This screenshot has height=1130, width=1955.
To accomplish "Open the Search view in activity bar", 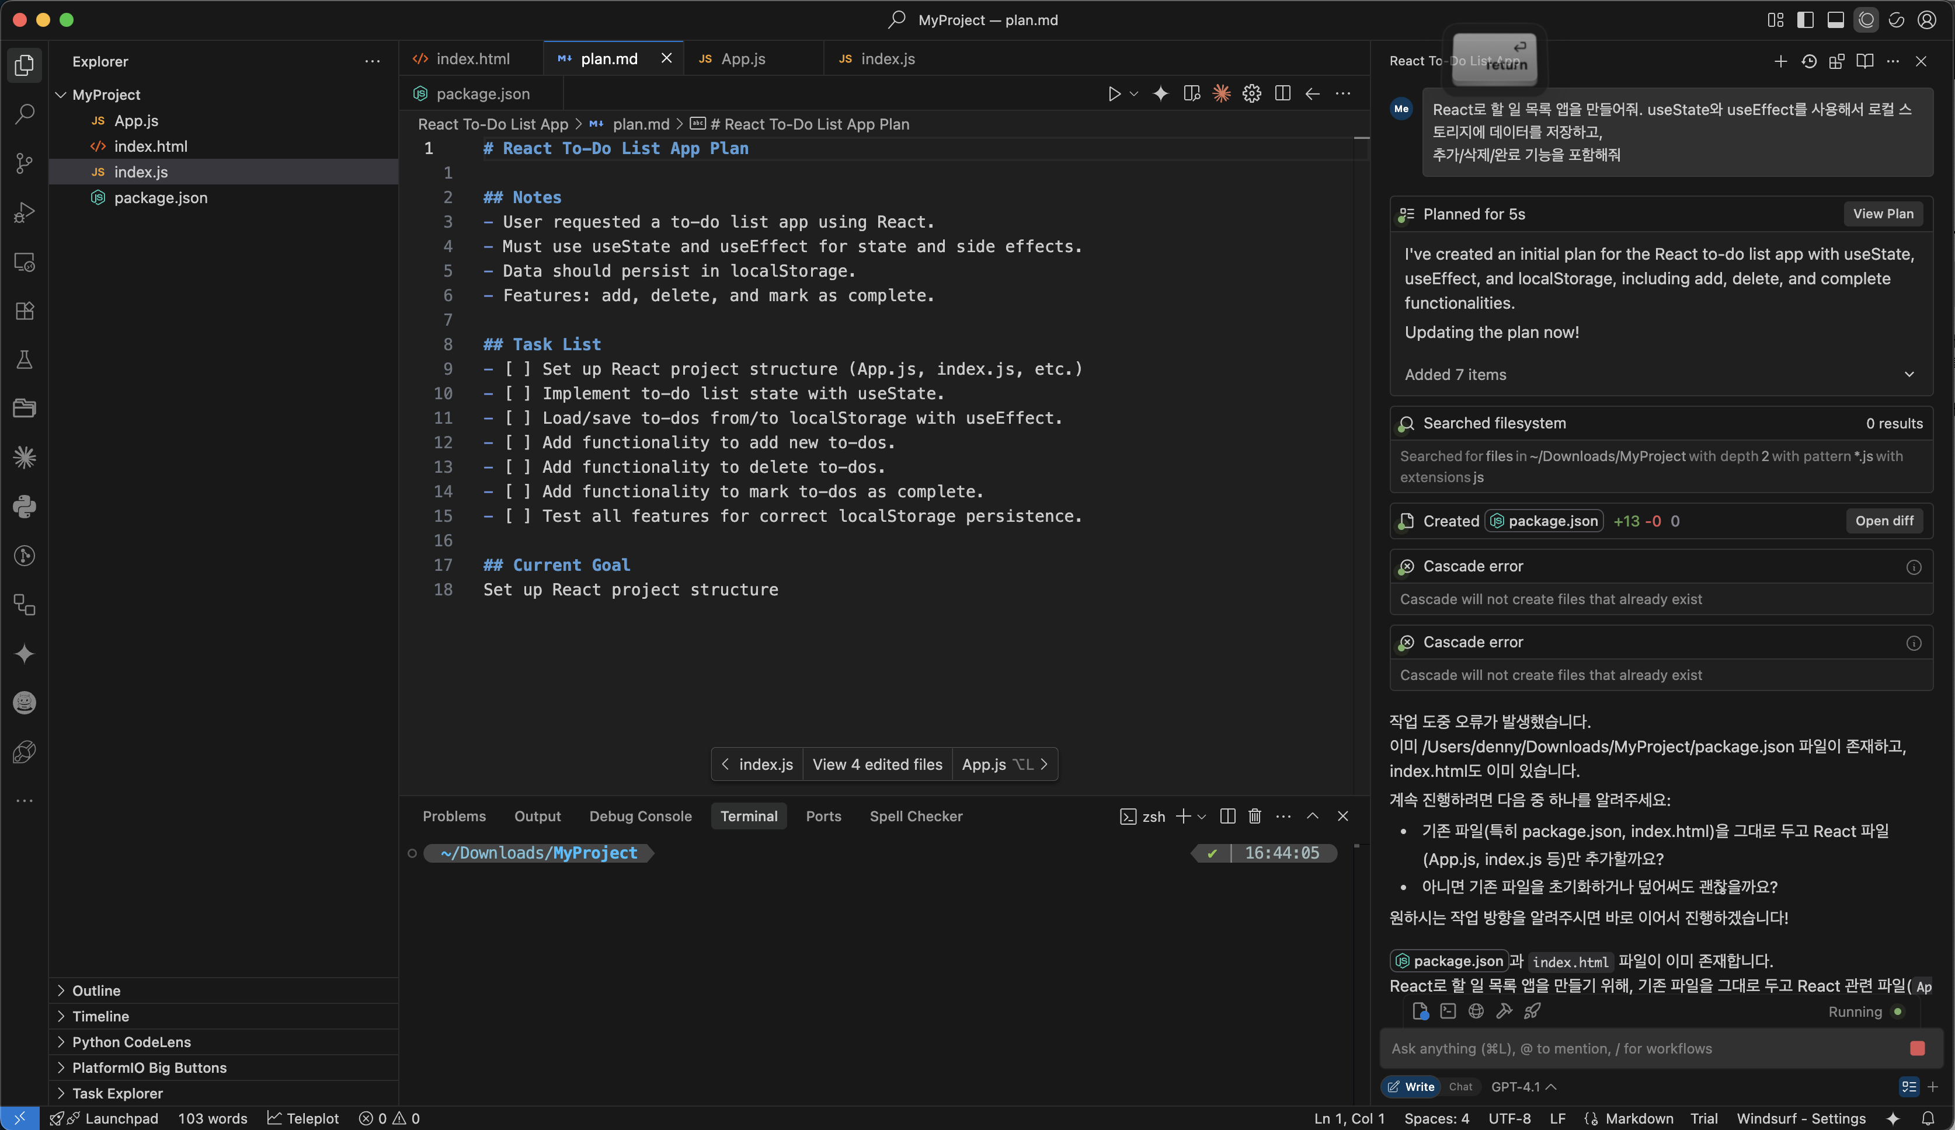I will 24,114.
